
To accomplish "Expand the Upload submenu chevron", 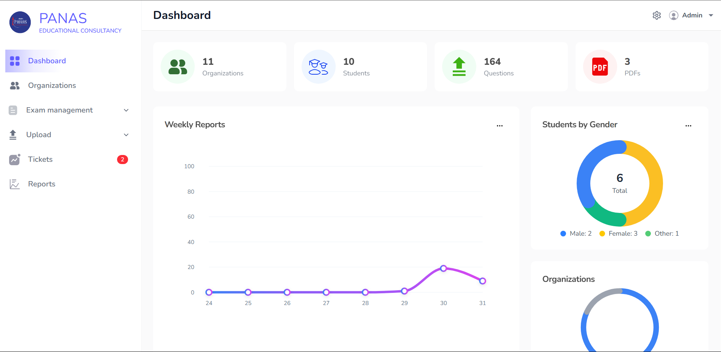I will click(x=126, y=135).
